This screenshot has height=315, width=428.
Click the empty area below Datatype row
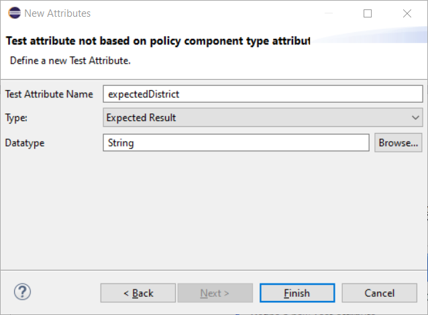(213, 208)
